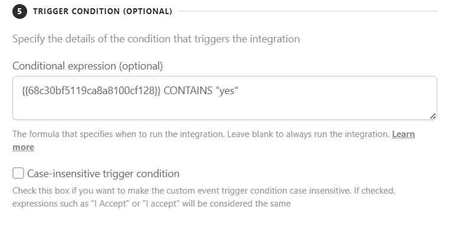Image resolution: width=452 pixels, height=226 pixels.
Task: Click the "yes" value in the expression
Action: coord(227,91)
